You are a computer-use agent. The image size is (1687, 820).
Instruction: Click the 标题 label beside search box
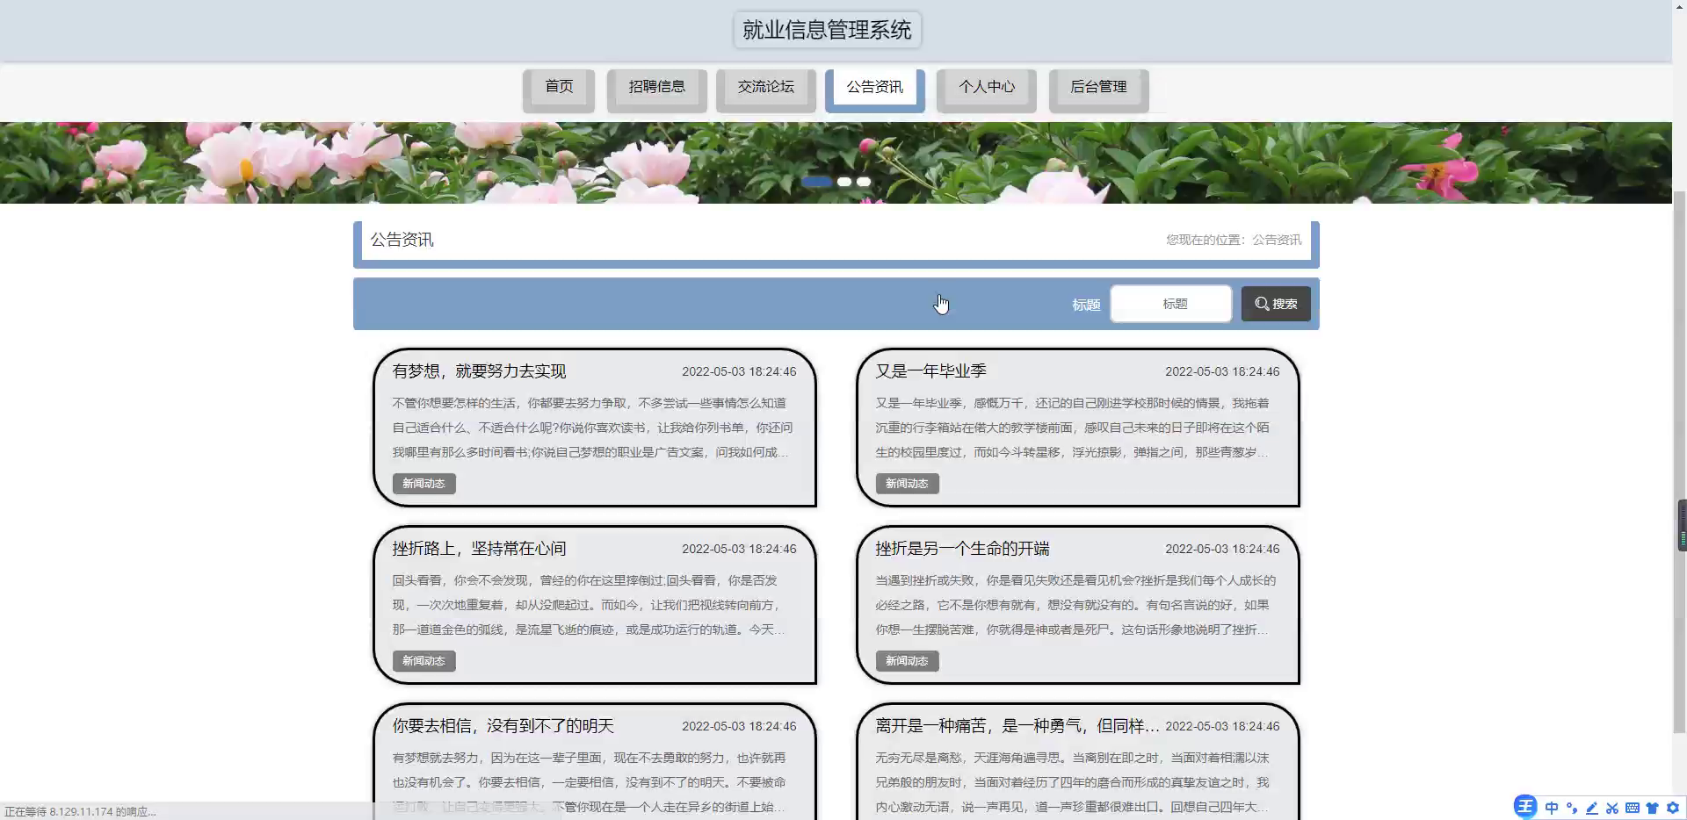[x=1086, y=305]
